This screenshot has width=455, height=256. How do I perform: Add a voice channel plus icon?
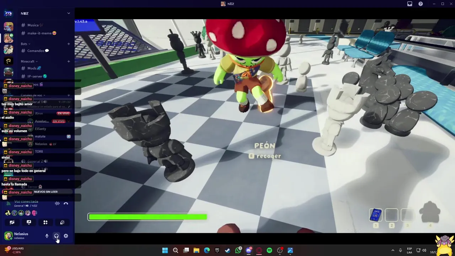[x=69, y=95]
